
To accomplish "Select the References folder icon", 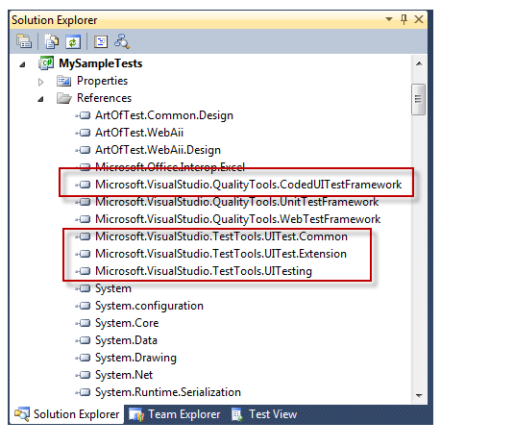I will pos(64,98).
